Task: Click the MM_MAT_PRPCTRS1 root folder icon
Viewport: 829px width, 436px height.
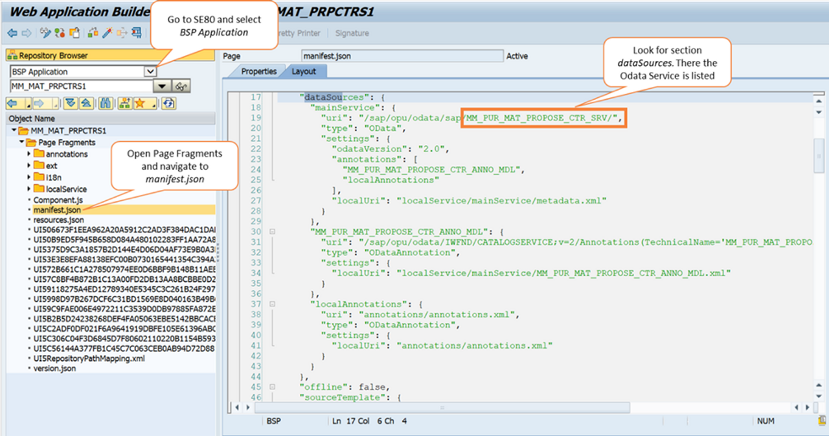Action: point(23,131)
